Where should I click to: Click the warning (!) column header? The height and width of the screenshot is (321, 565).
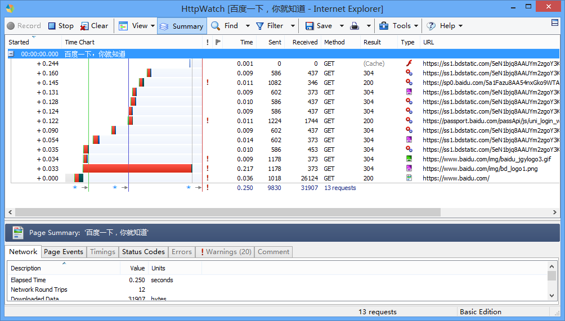click(208, 42)
